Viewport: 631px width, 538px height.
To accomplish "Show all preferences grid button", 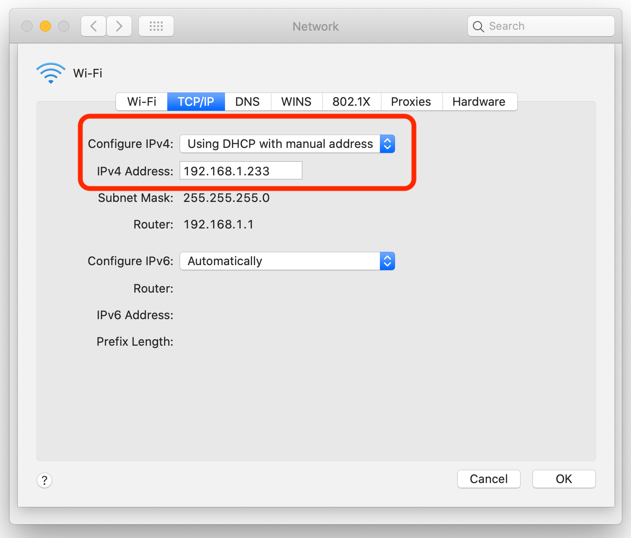I will pyautogui.click(x=156, y=26).
